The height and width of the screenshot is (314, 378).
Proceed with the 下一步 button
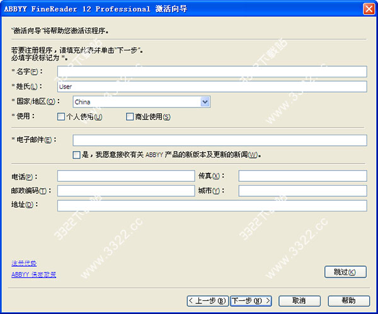251,301
